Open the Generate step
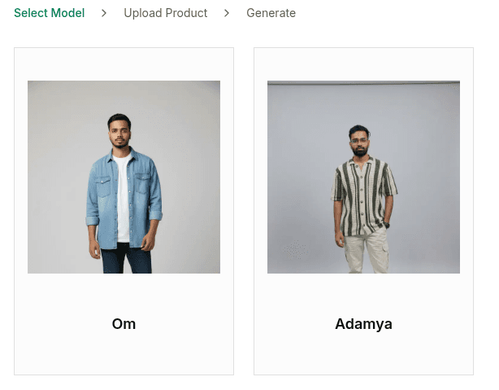The image size is (499, 390). [x=271, y=13]
